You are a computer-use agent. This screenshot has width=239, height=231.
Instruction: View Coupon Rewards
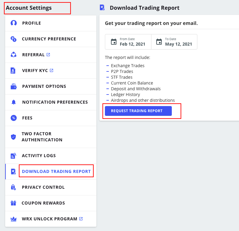[51, 203]
